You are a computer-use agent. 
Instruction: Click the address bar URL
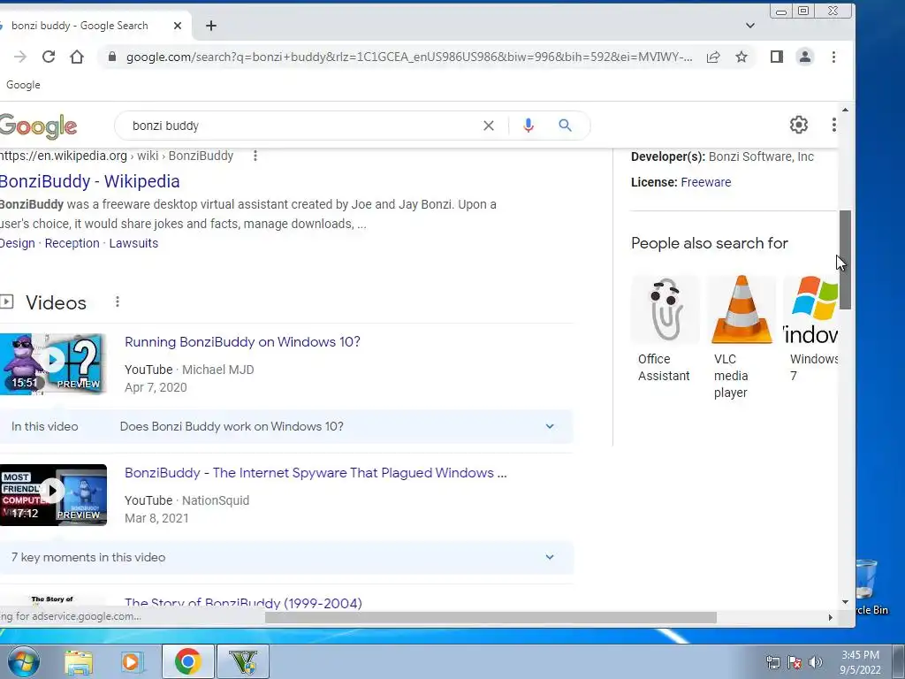coord(408,57)
